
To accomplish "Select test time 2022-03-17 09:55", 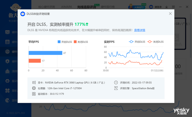I will 142,83.
